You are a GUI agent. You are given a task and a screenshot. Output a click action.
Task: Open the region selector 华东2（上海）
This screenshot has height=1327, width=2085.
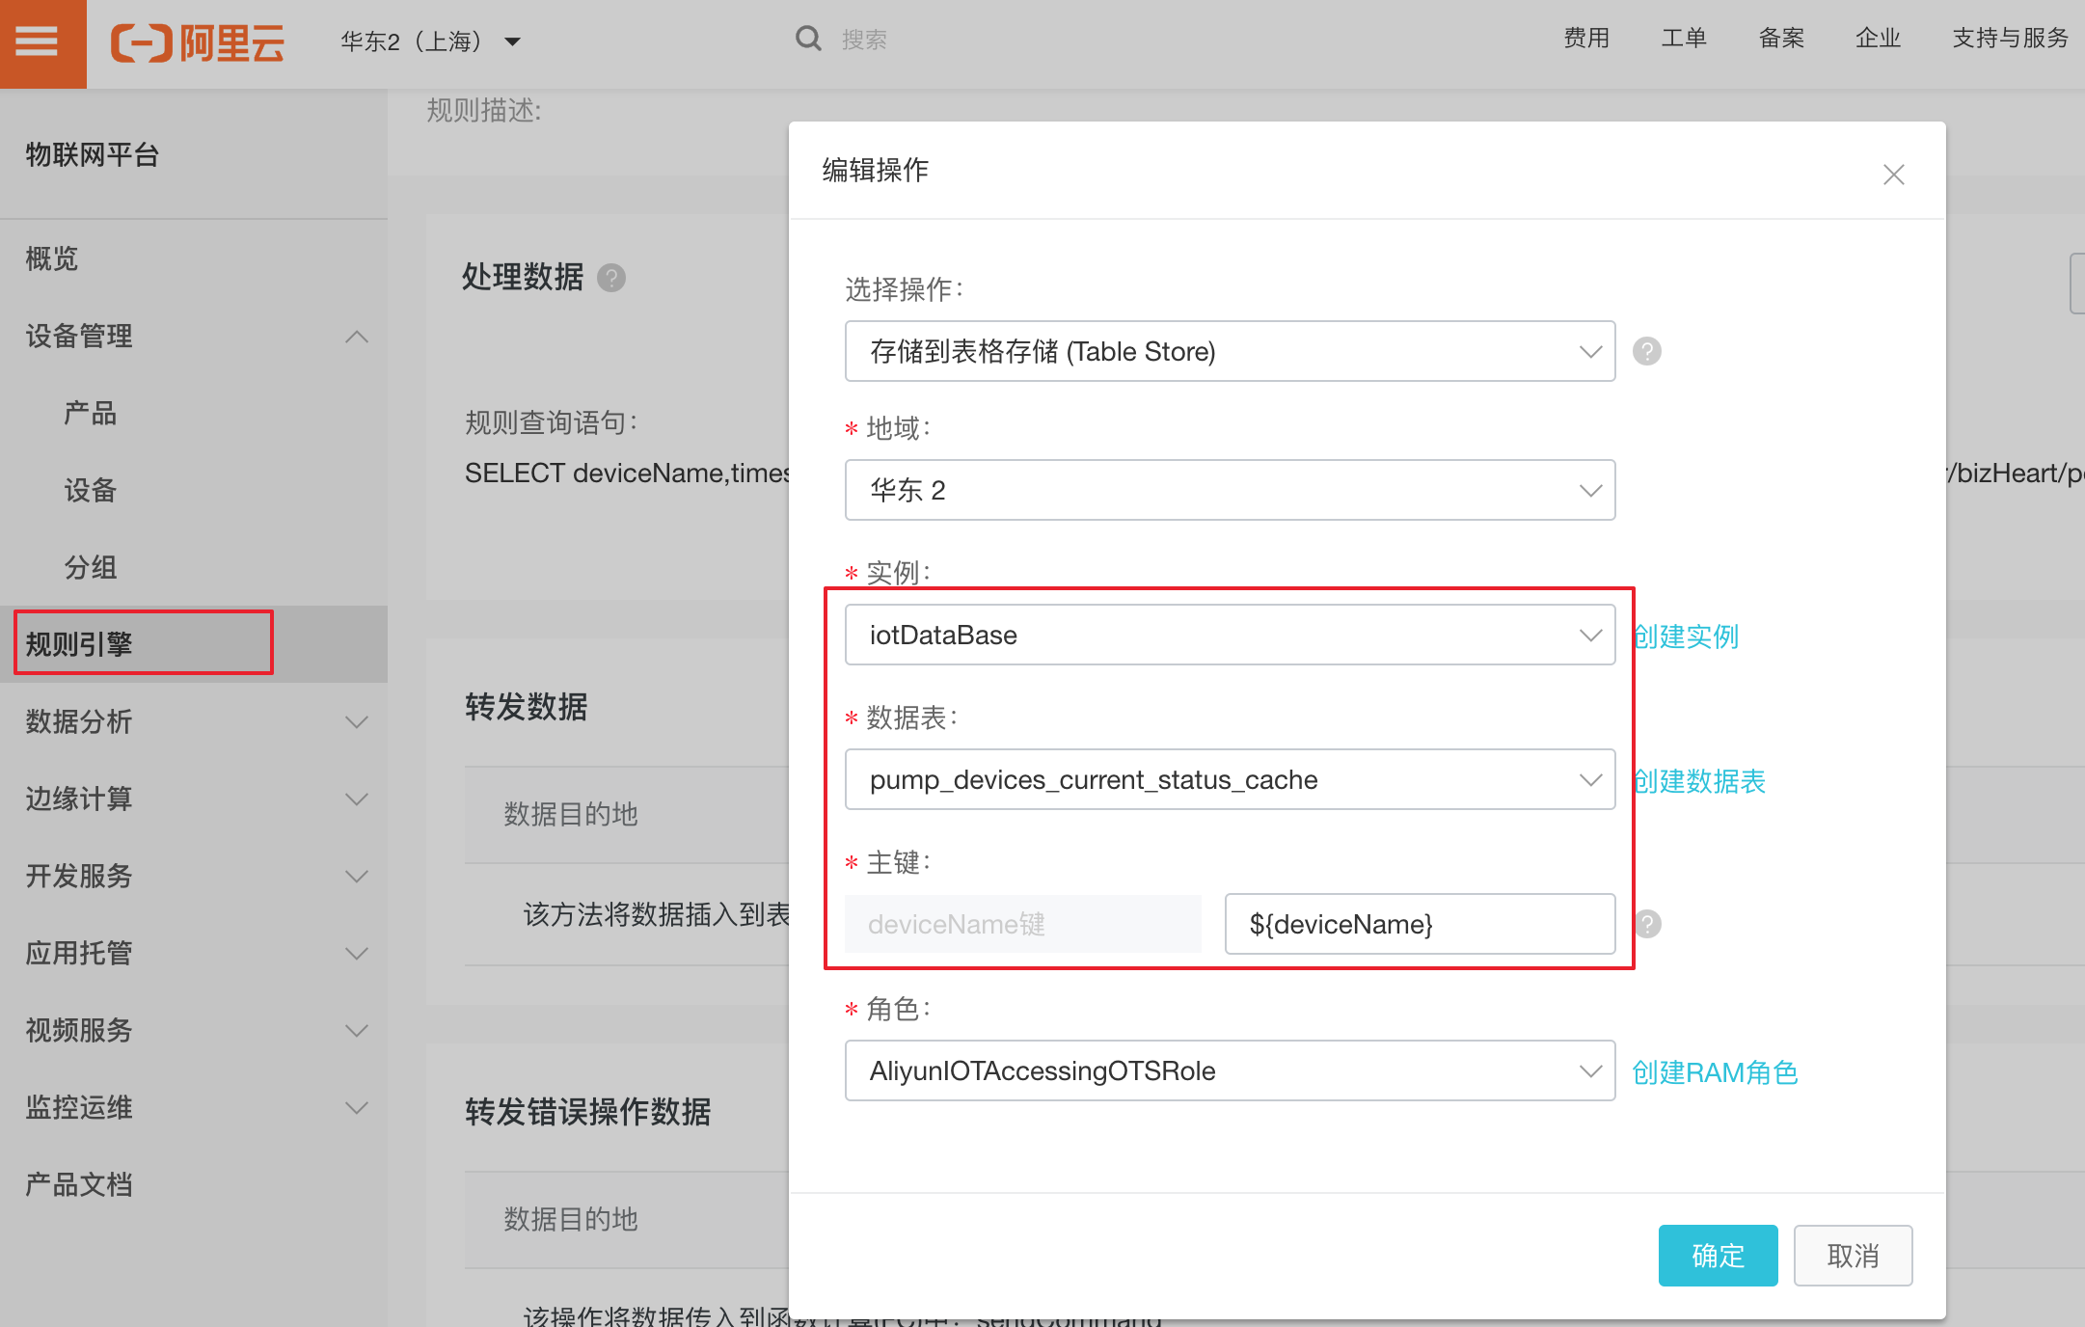point(430,41)
